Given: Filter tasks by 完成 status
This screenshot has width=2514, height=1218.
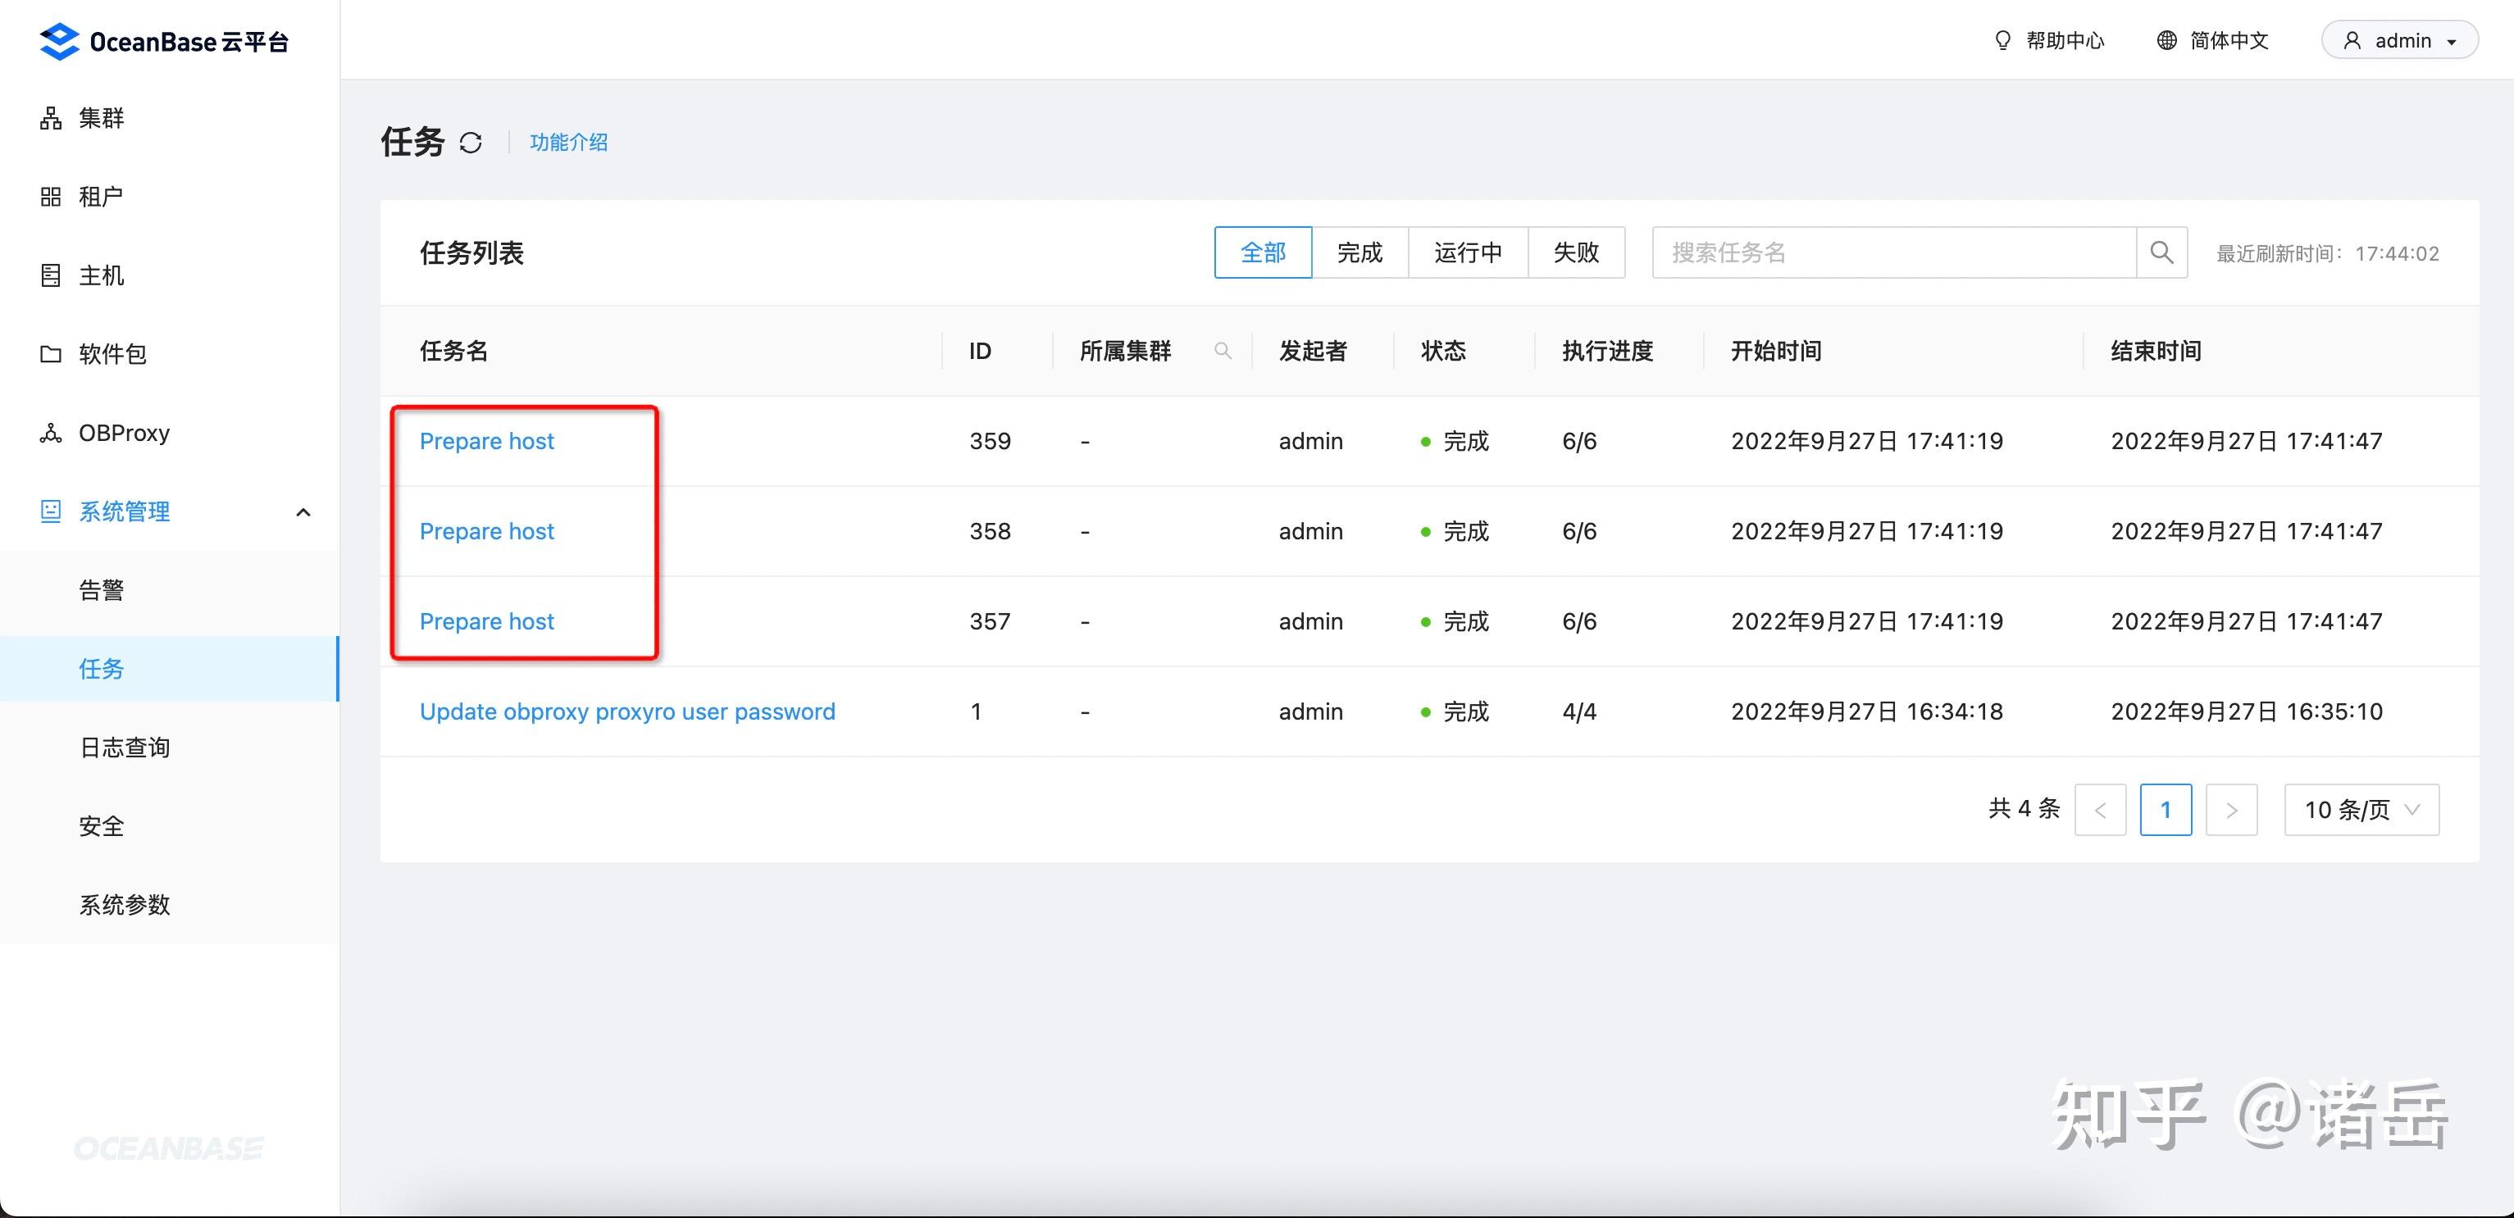Looking at the screenshot, I should 1360,252.
